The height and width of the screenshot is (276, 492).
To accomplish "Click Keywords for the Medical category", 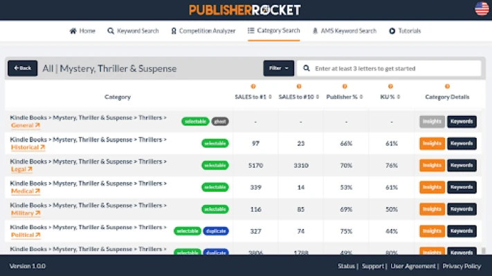I will tap(462, 187).
